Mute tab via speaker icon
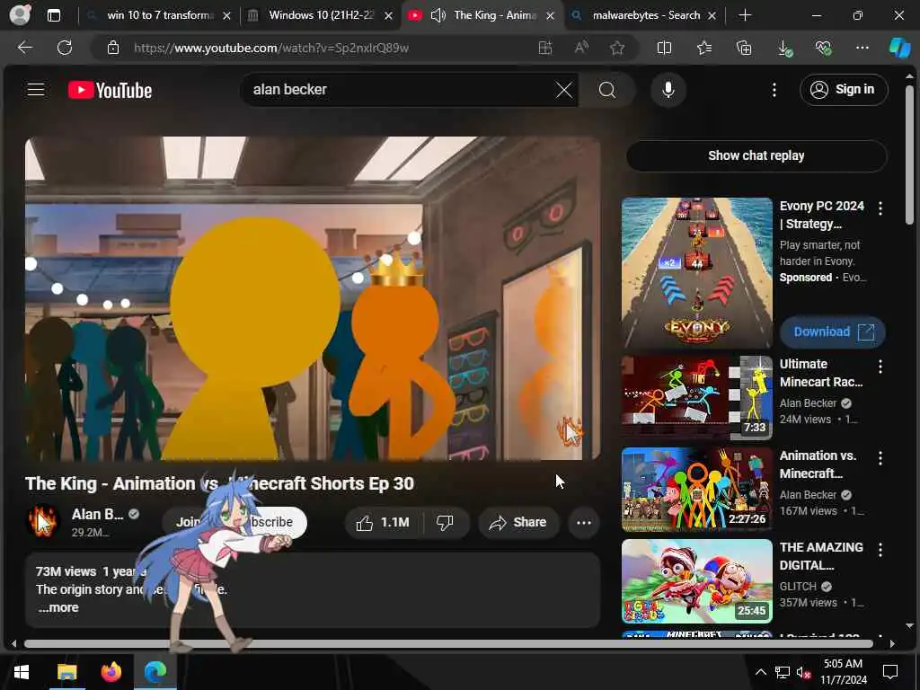This screenshot has height=690, width=920. tap(438, 15)
